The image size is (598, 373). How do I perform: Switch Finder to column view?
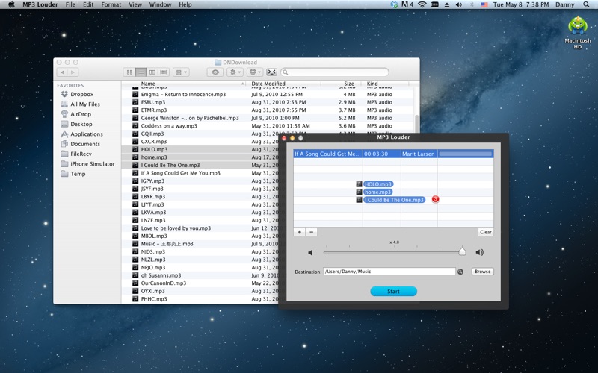(x=152, y=72)
